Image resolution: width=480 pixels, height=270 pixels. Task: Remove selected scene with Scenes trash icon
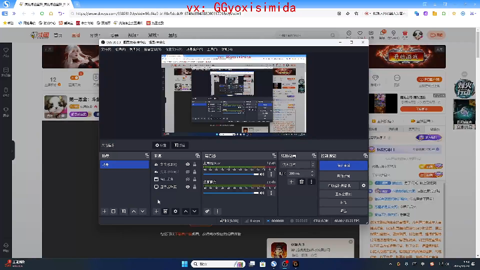point(113,211)
